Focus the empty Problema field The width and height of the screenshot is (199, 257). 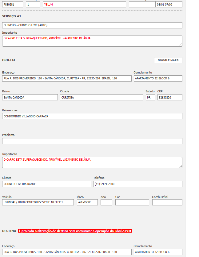click(92, 141)
